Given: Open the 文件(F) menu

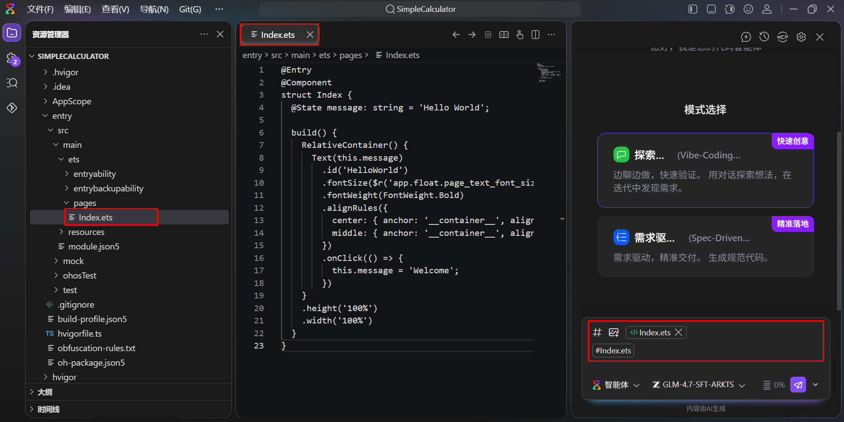Looking at the screenshot, I should pos(40,9).
